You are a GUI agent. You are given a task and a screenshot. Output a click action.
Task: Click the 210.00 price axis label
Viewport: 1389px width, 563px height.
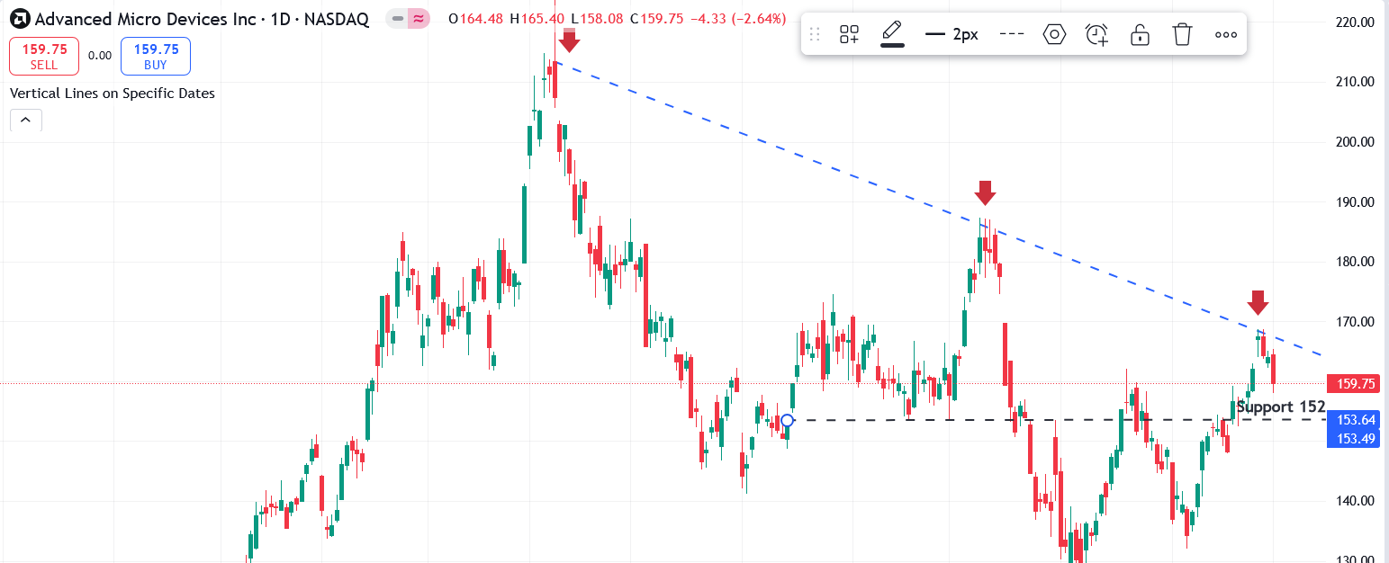(1355, 82)
